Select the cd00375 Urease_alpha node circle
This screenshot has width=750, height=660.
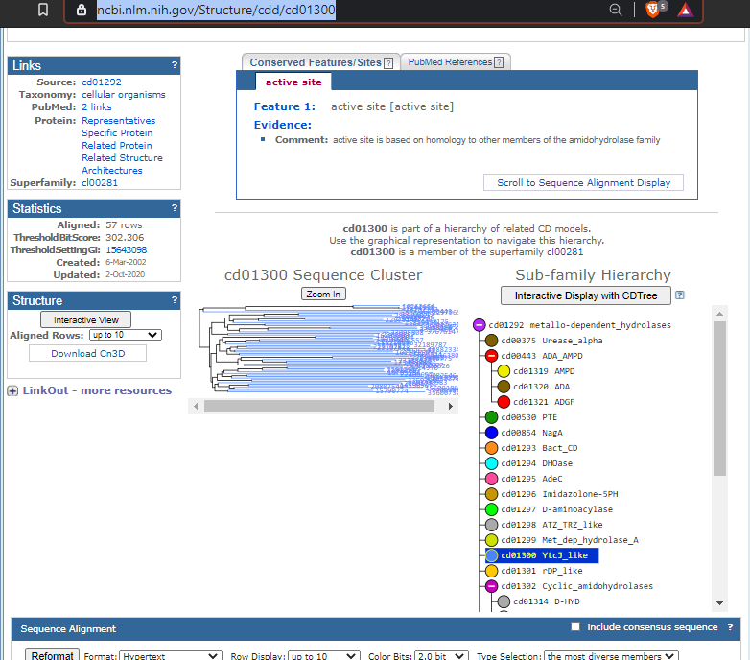491,341
